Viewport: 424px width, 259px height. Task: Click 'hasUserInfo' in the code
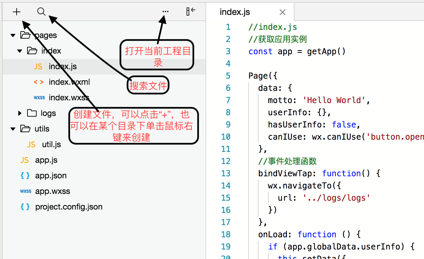click(295, 124)
